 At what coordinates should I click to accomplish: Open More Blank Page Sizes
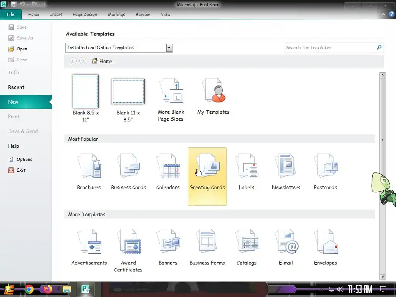171,100
